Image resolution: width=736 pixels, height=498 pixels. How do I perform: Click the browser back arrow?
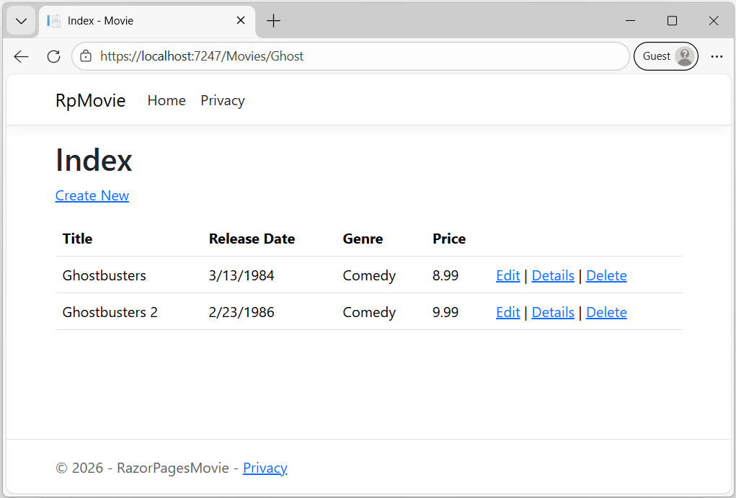pyautogui.click(x=21, y=57)
